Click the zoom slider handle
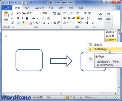Screen dimensions: 122x101 click(x=104, y=97)
